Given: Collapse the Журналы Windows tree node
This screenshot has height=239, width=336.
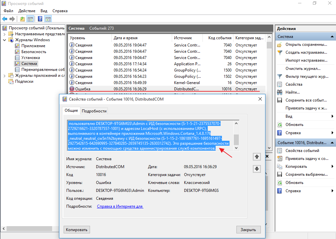Looking at the screenshot, I should 4,40.
